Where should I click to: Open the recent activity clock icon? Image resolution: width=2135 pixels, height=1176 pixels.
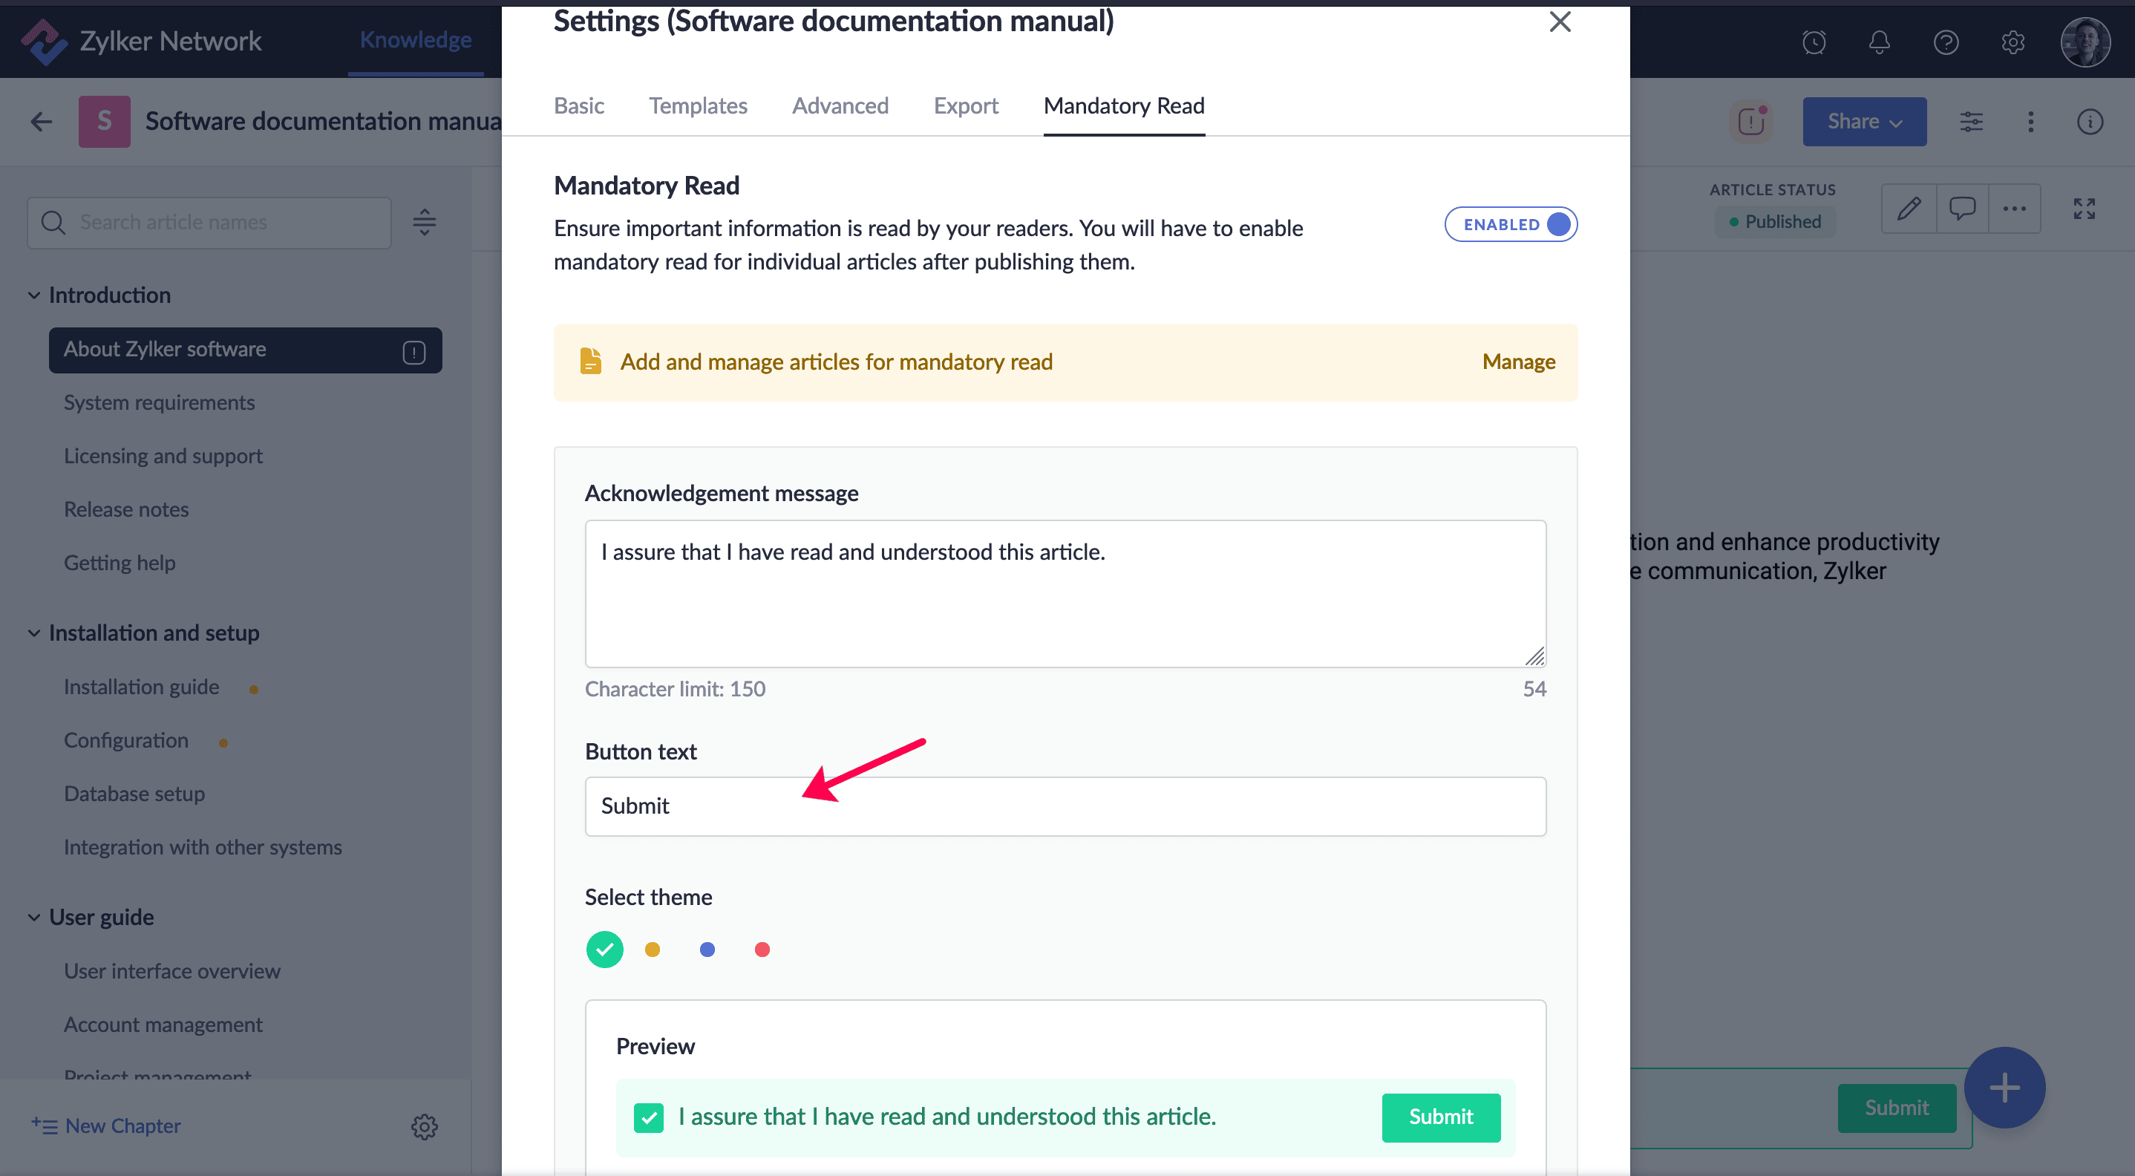coord(1814,42)
